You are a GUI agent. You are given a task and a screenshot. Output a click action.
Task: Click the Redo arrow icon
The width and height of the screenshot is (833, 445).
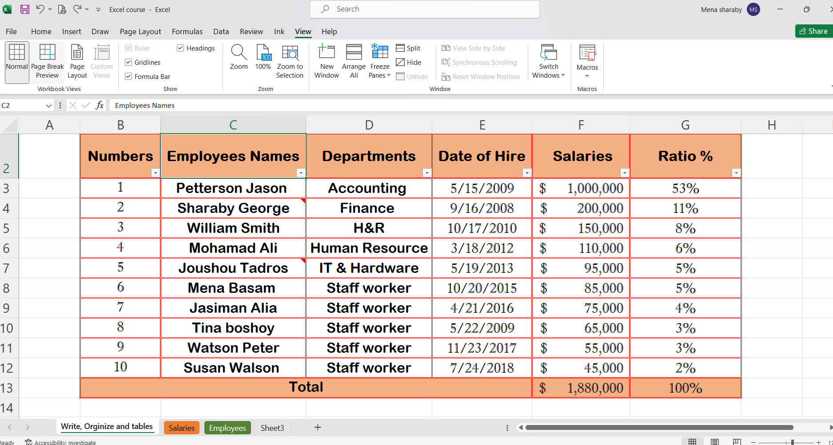tap(77, 9)
